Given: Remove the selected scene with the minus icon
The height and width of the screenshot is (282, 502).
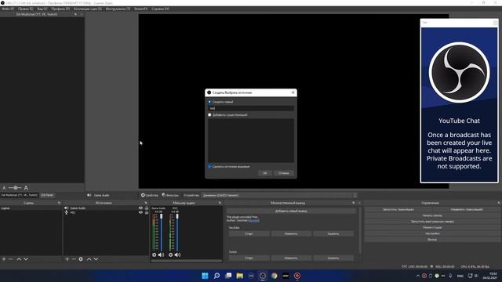Looking at the screenshot, I should point(10,259).
